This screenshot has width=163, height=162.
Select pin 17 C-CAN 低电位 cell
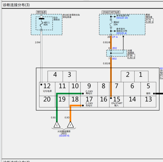[x=89, y=102]
